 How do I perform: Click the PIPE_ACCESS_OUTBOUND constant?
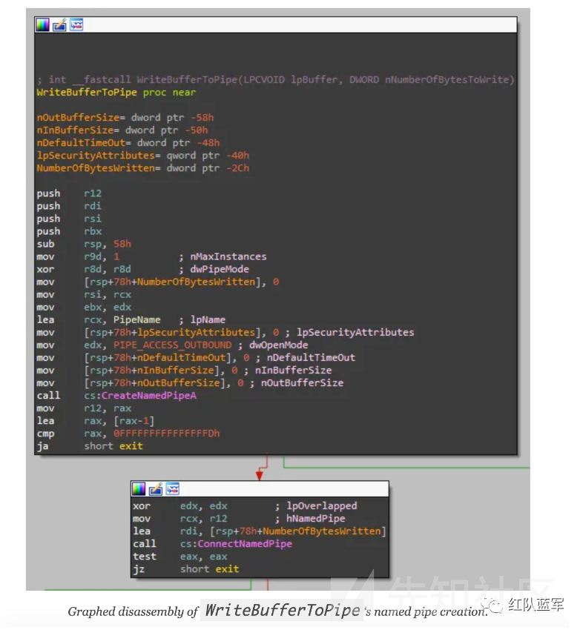(x=173, y=345)
